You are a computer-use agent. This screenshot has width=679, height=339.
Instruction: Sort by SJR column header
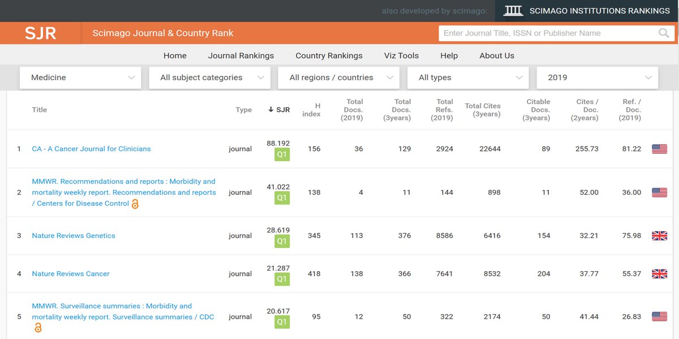[x=279, y=110]
